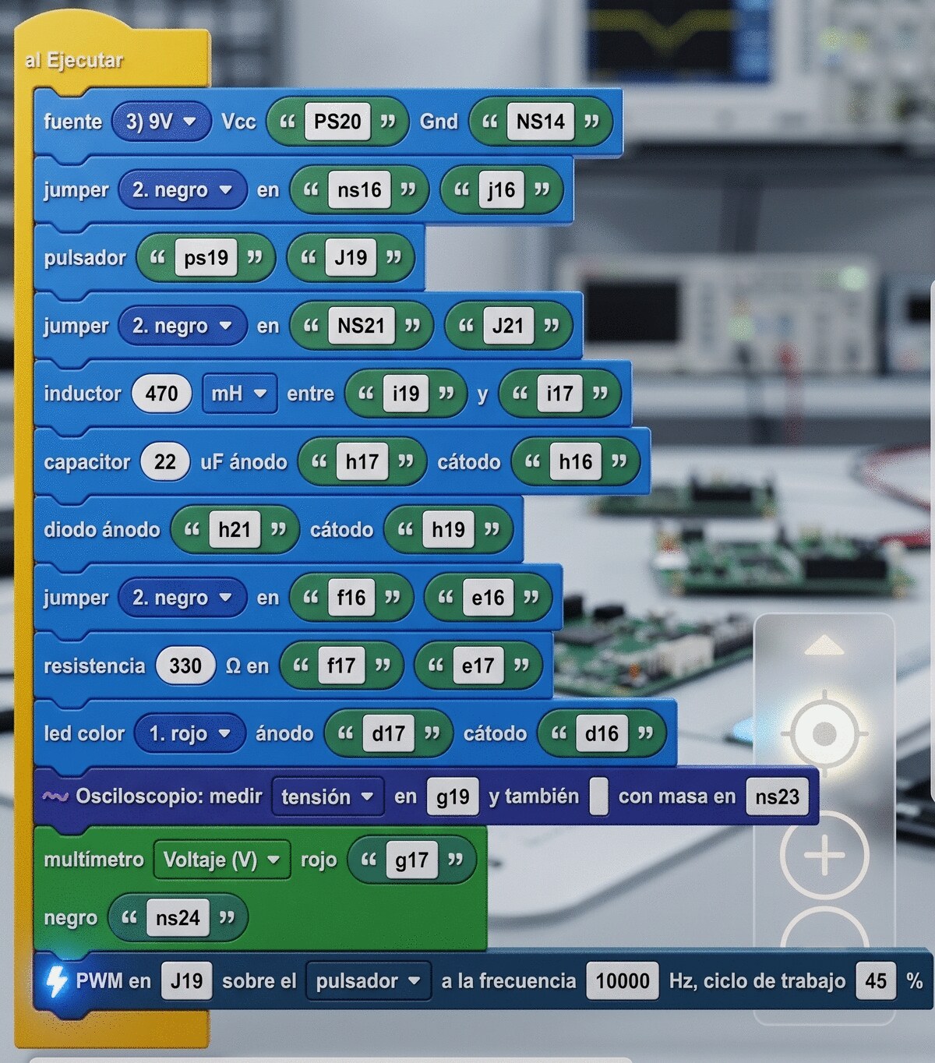Edit led ánodo d17 field
The width and height of the screenshot is (935, 1063).
point(388,733)
